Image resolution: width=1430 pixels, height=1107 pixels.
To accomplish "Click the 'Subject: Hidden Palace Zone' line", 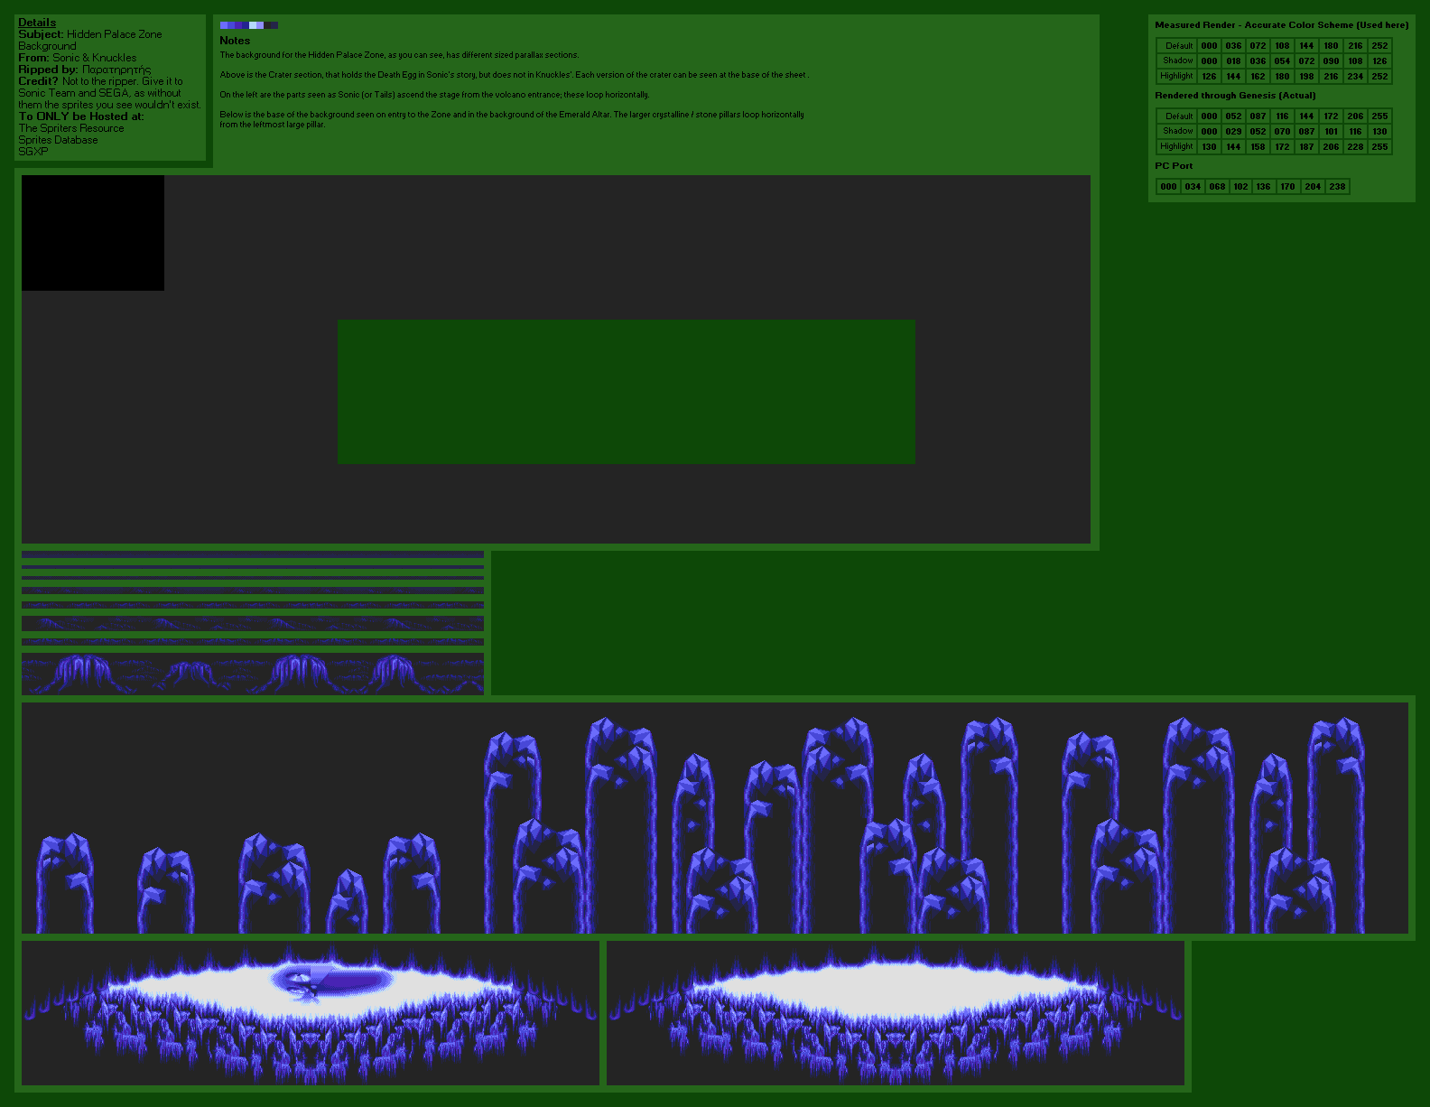I will coord(90,34).
